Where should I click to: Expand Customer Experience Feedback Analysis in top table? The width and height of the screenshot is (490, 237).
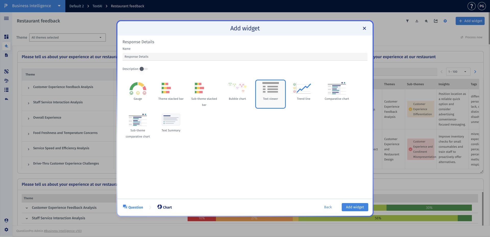(x=28, y=88)
